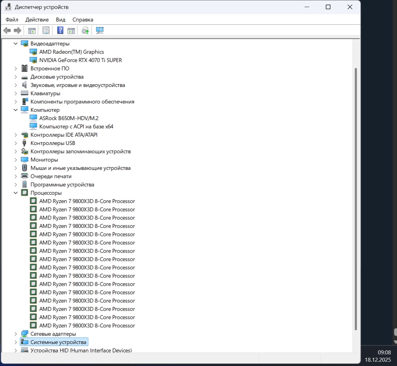
Task: Click the Диспетчер устройств title bar icon
Action: [x=8, y=7]
